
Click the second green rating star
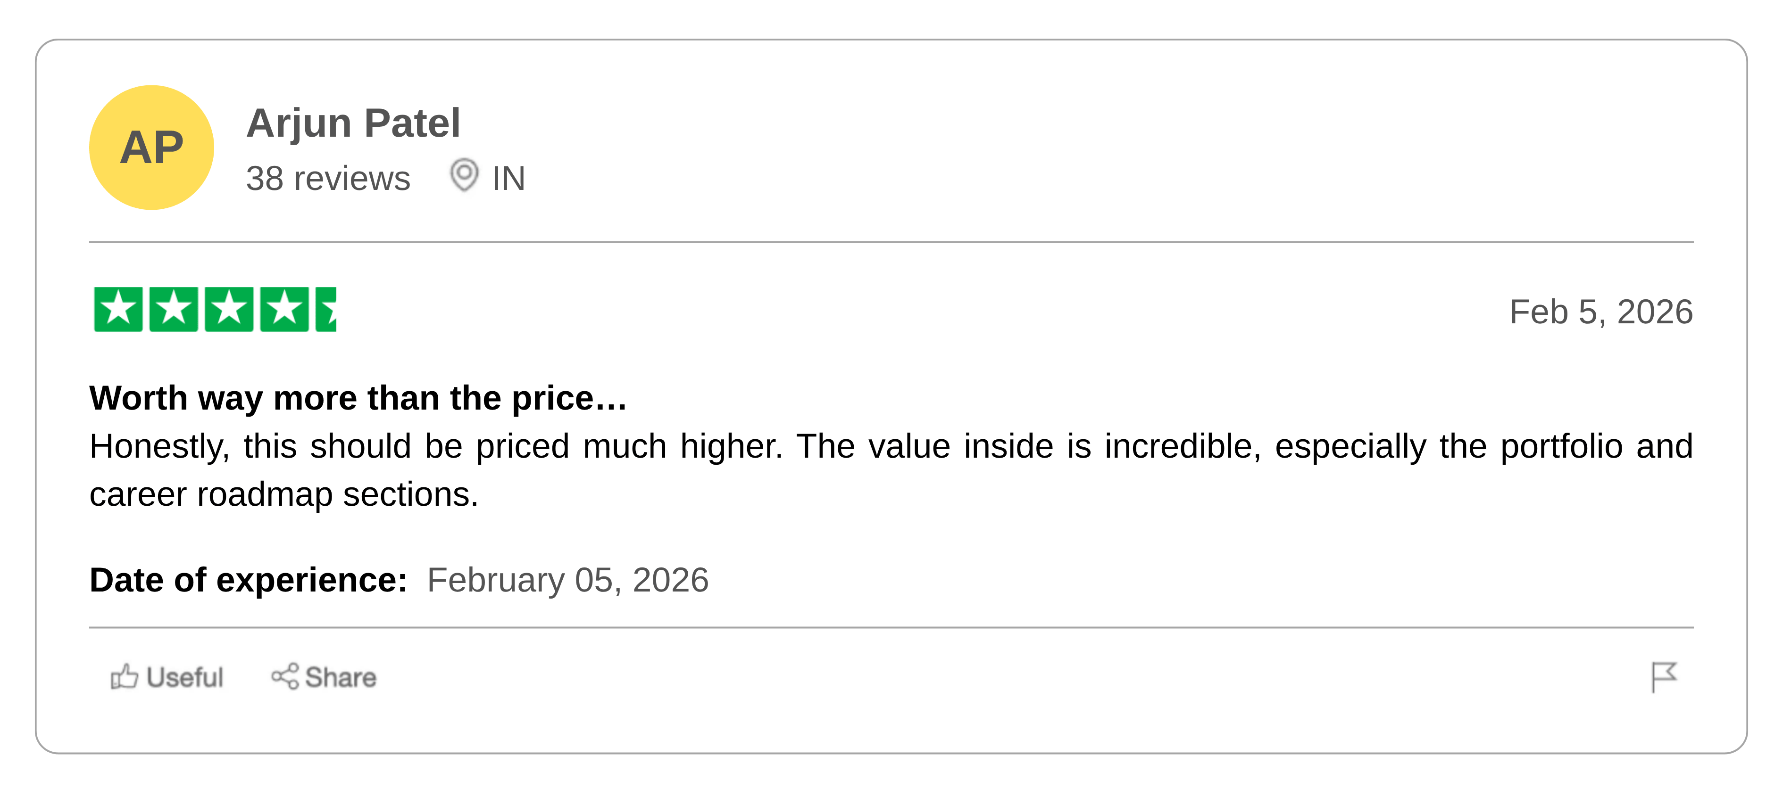pos(174,309)
